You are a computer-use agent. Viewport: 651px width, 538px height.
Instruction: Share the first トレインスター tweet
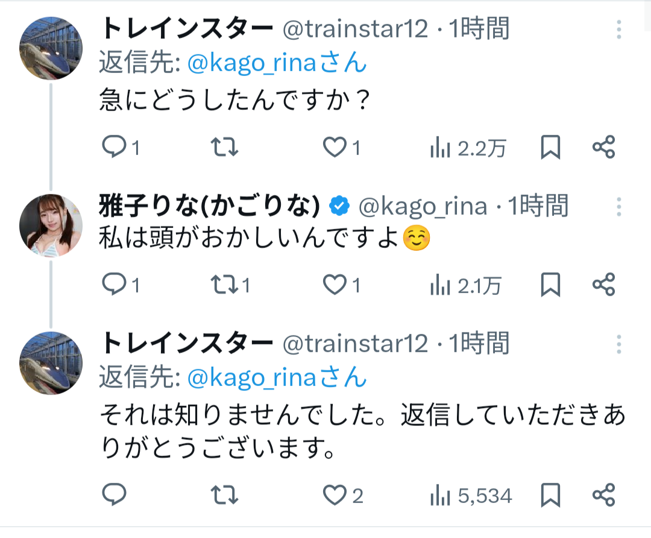603,148
